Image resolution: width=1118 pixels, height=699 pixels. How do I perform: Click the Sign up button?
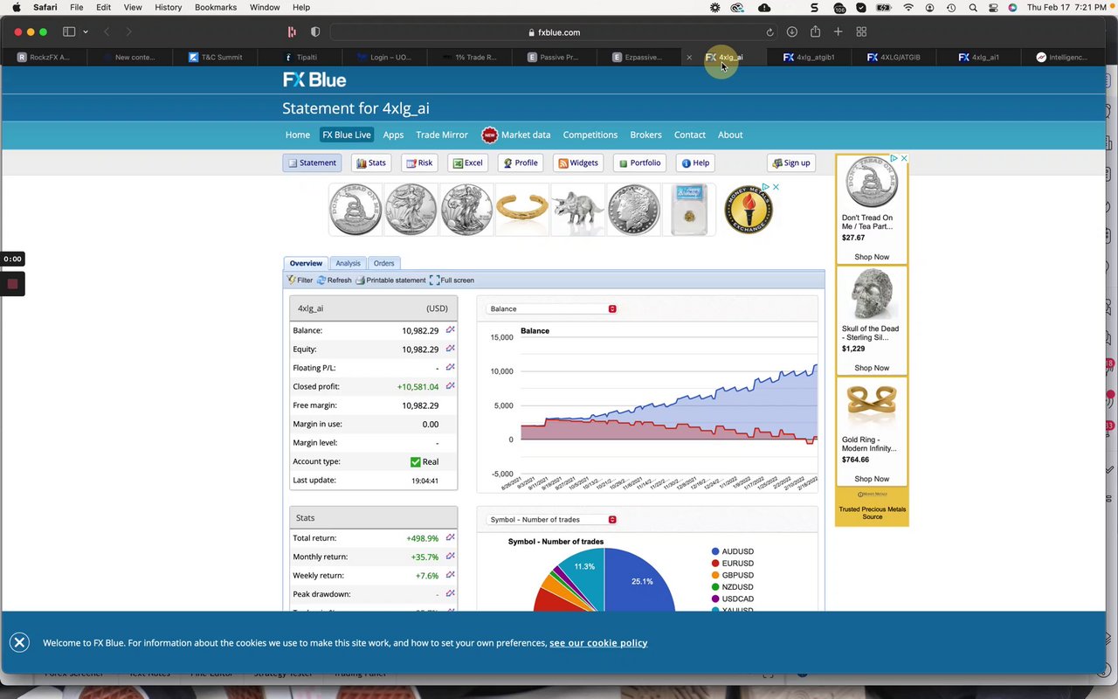(791, 163)
